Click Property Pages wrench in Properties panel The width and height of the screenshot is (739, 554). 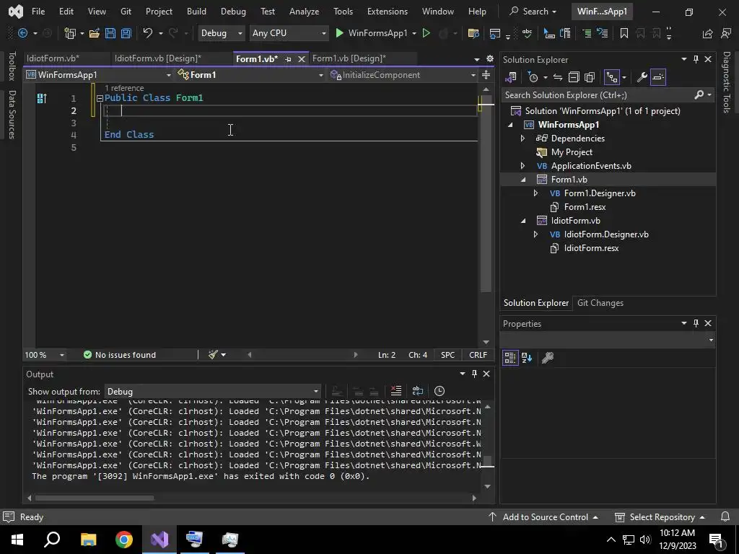pos(548,358)
